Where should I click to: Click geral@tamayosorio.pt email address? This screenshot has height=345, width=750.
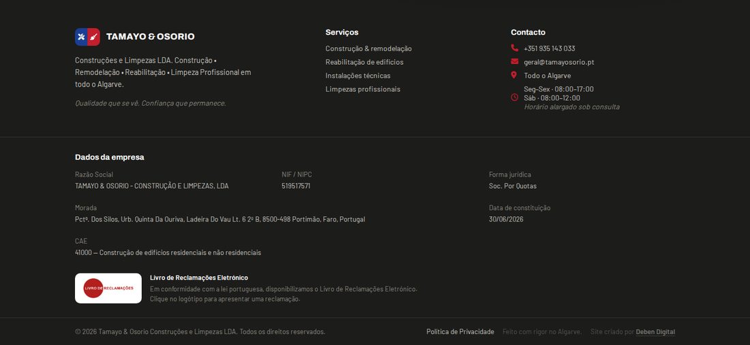[x=558, y=62]
